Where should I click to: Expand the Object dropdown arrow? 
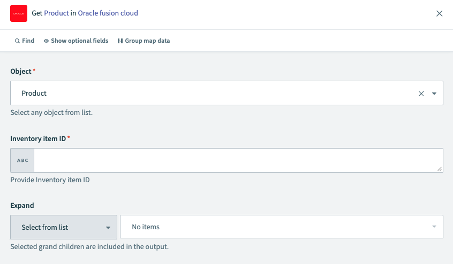point(434,94)
